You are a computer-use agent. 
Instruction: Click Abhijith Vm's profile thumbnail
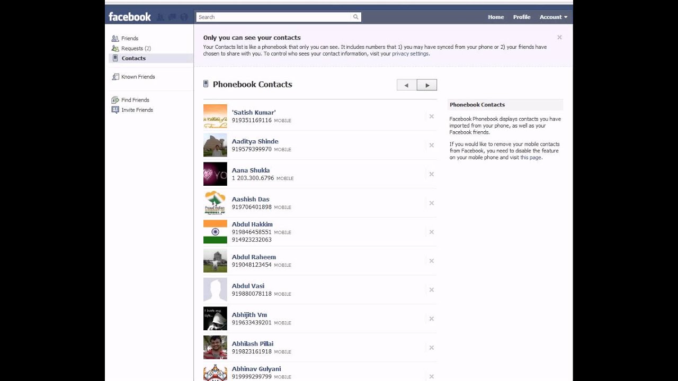(x=215, y=319)
